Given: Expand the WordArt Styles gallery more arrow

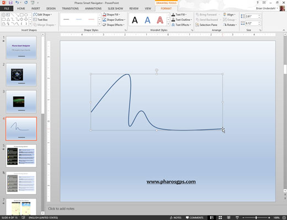Looking at the screenshot, I should point(168,24).
